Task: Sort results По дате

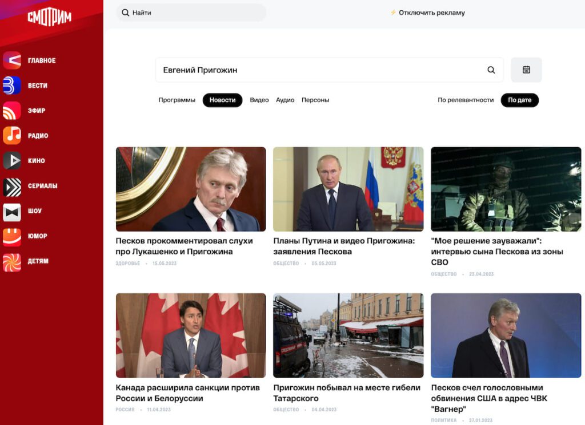Action: tap(519, 100)
